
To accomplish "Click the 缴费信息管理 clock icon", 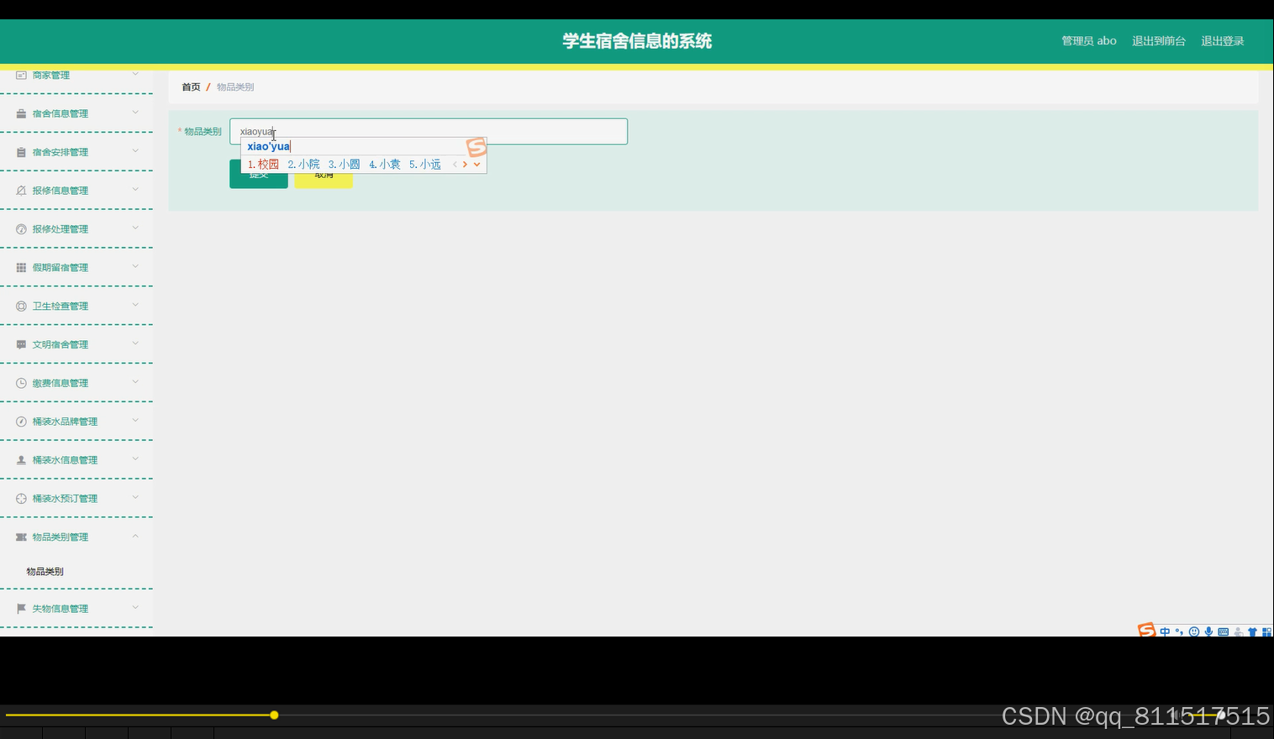I will pyautogui.click(x=21, y=383).
